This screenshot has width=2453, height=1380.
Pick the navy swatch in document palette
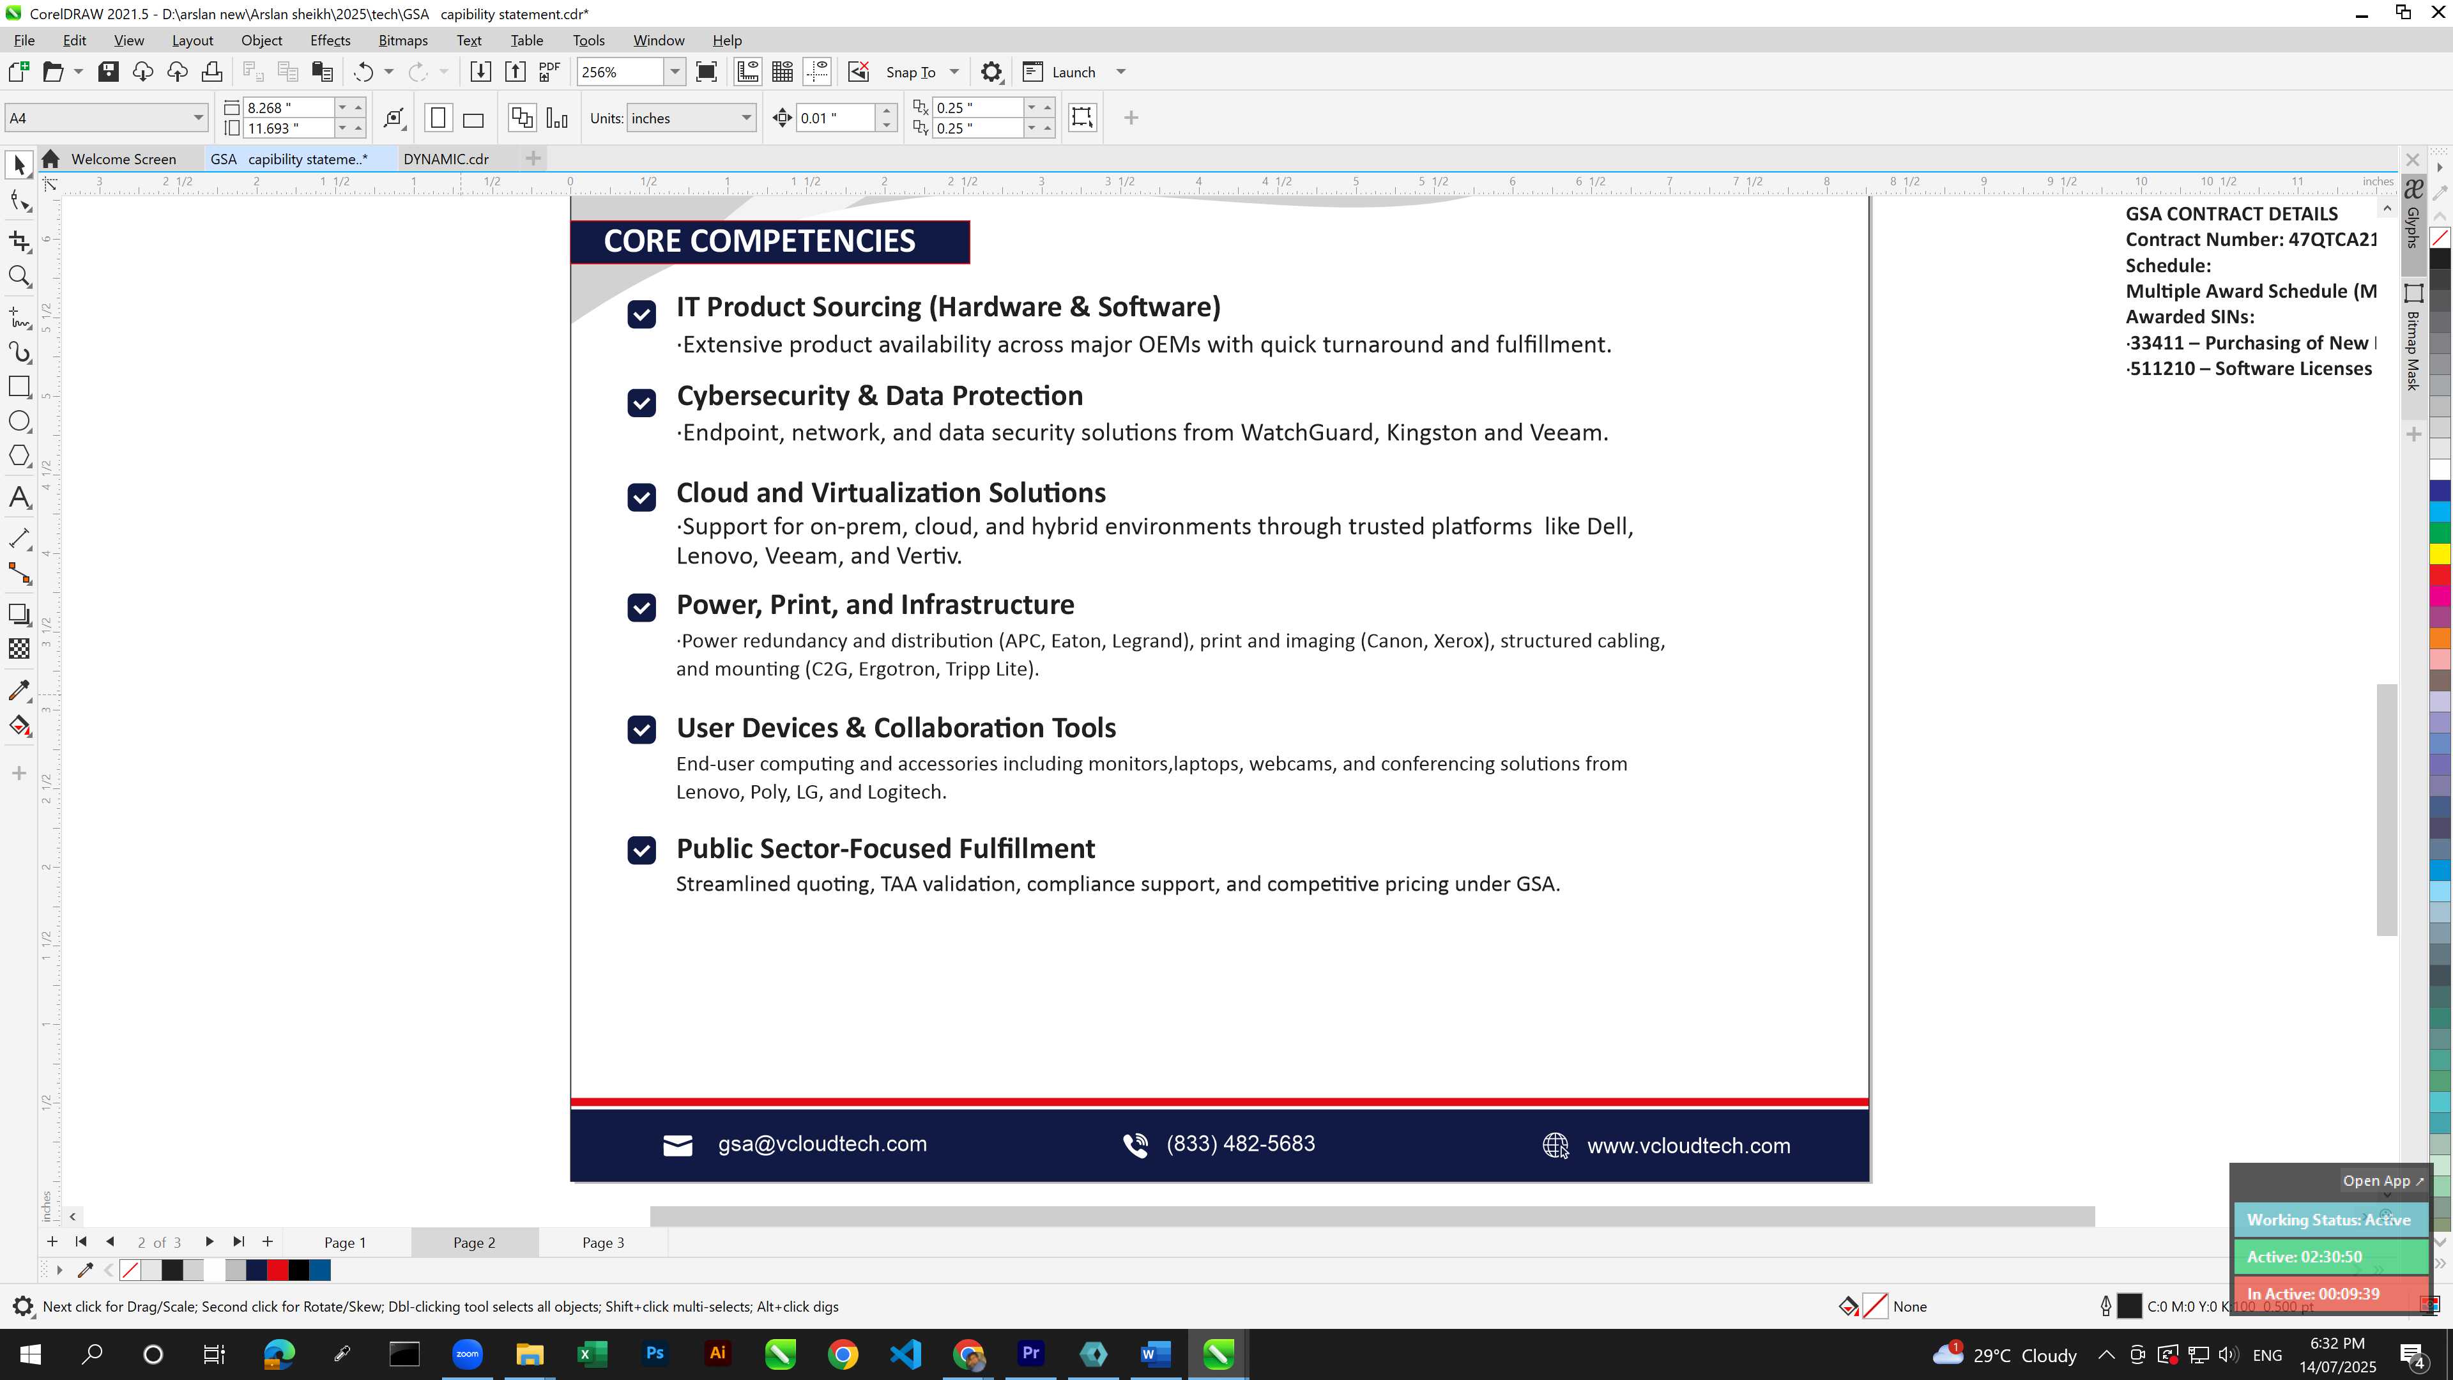click(x=256, y=1271)
